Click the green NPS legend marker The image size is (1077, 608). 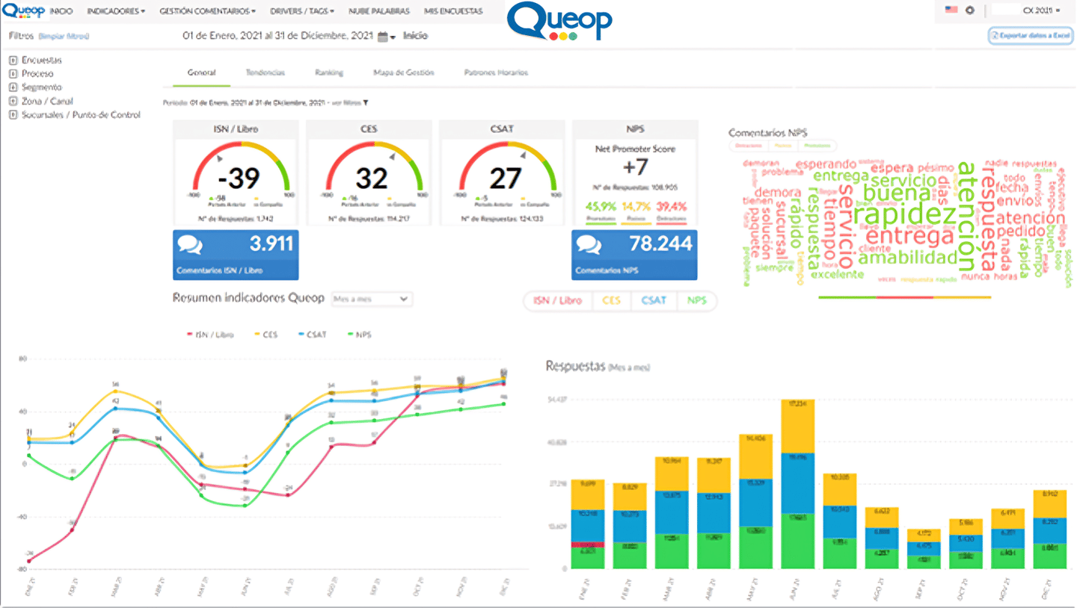coord(351,335)
